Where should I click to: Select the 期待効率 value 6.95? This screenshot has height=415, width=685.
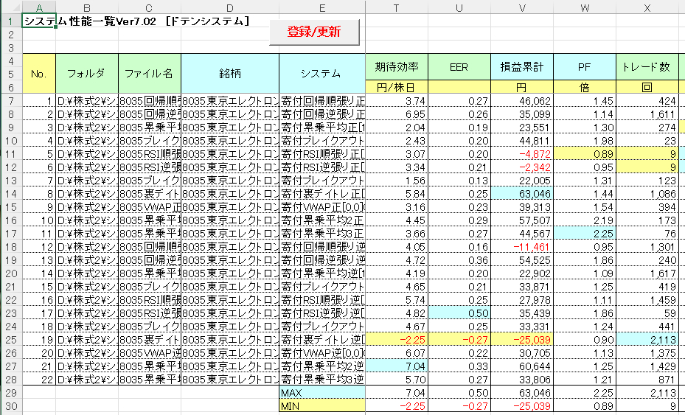[397, 114]
